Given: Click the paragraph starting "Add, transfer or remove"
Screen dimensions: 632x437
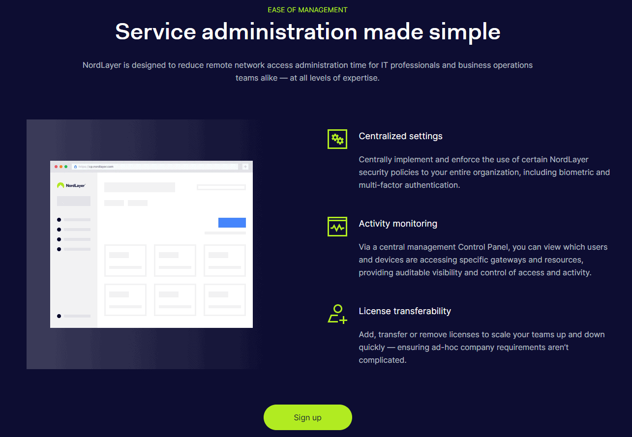Looking at the screenshot, I should coord(482,347).
